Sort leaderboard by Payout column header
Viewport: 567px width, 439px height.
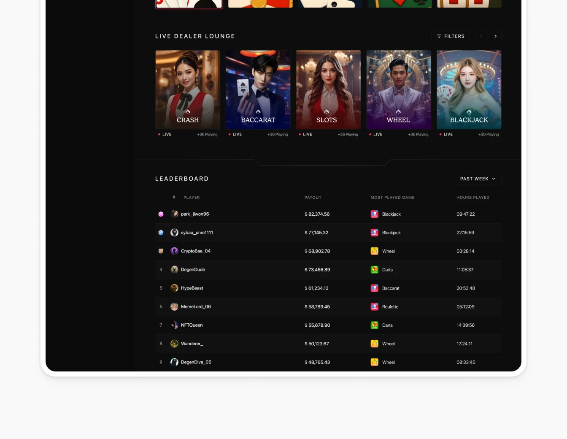(313, 198)
